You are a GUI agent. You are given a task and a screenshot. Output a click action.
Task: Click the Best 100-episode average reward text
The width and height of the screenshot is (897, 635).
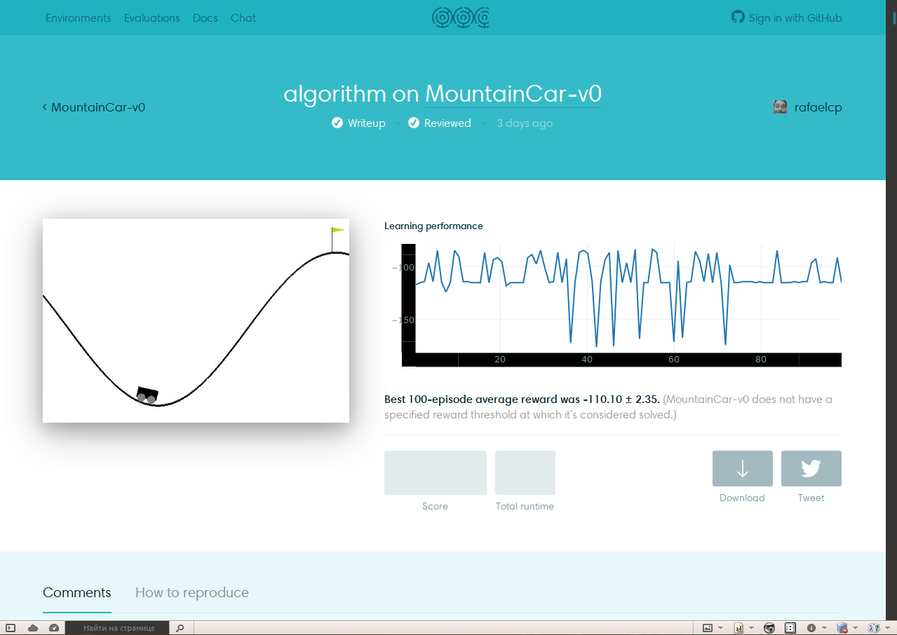click(x=522, y=400)
